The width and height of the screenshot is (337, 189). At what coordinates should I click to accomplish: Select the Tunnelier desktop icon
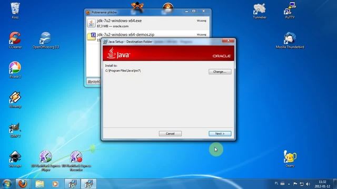pyautogui.click(x=260, y=10)
